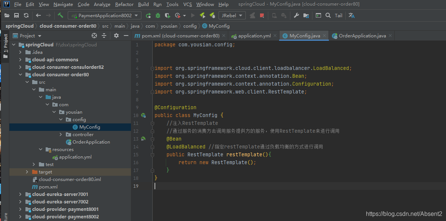This screenshot has height=221, width=446.
Task: Open the VCS menu
Action: coord(187,4)
